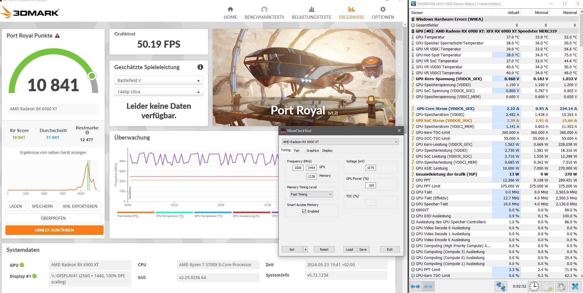Open Memory Timing Level Fast Timing dropdown
This screenshot has width=583, height=293.
311,194
